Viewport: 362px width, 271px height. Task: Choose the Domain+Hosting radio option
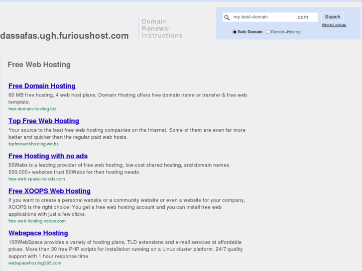pyautogui.click(x=268, y=32)
